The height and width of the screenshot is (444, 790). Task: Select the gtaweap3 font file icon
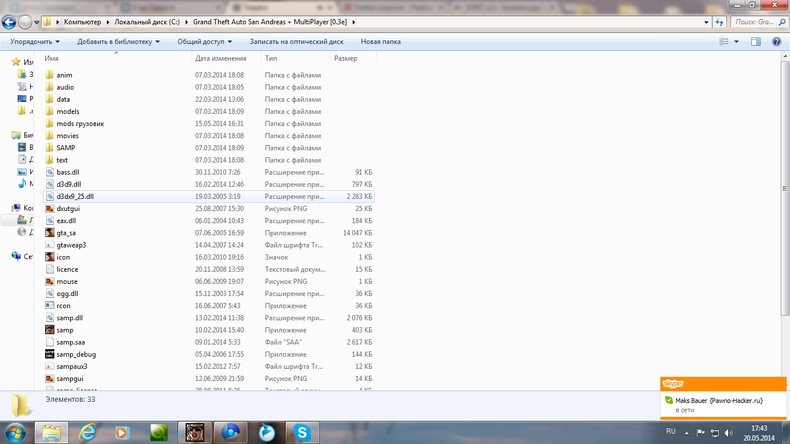click(x=50, y=245)
